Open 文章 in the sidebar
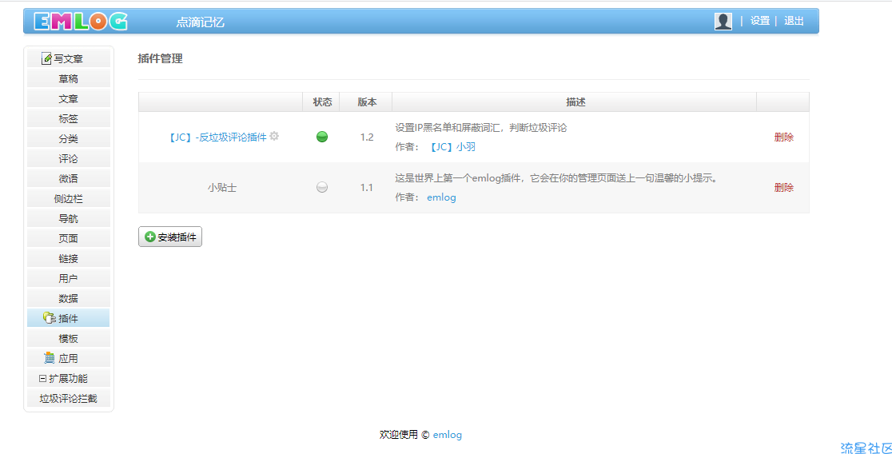 68,98
